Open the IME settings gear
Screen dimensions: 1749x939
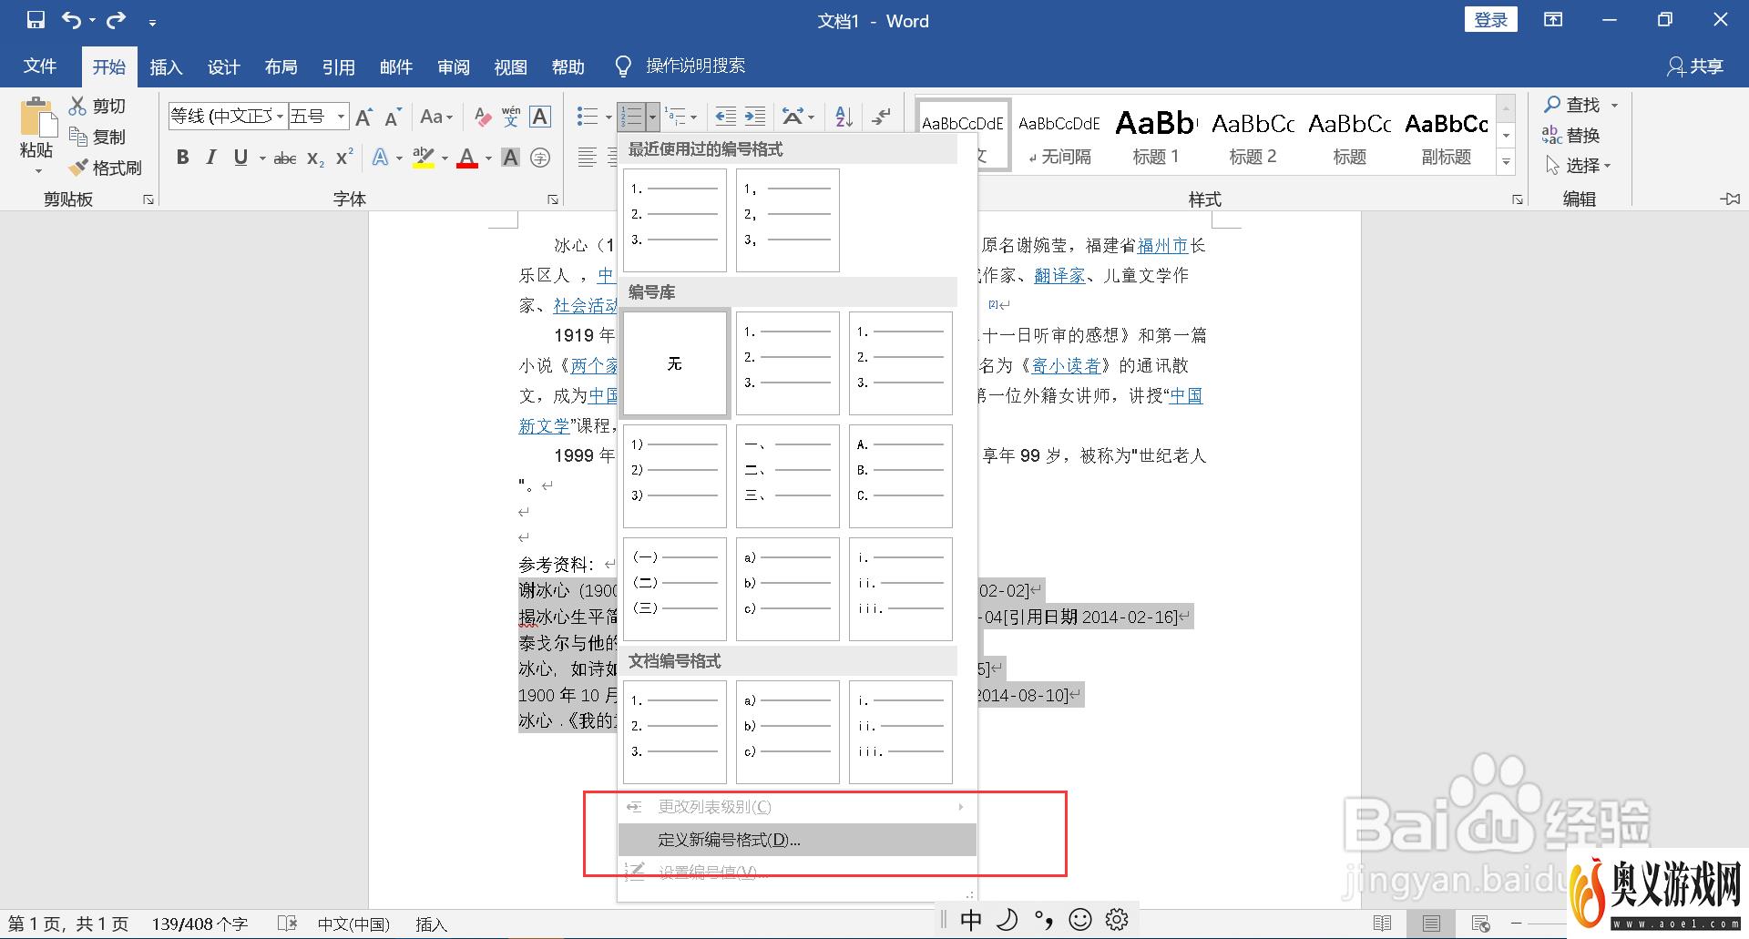pyautogui.click(x=1117, y=920)
